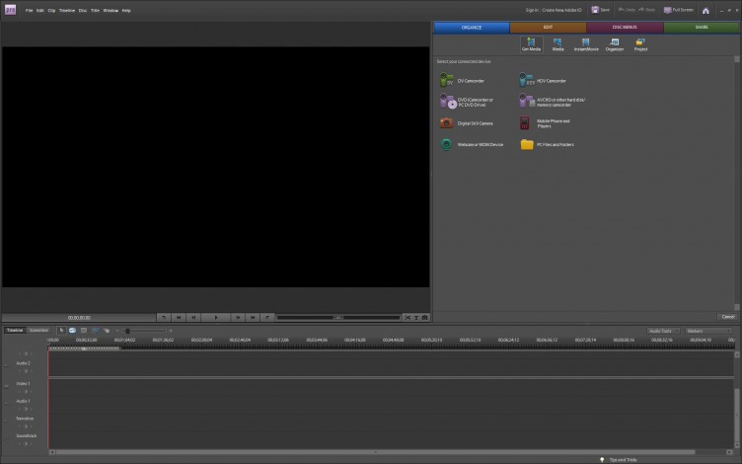The height and width of the screenshot is (464, 742).
Task: Choose the HDV Camcorder device
Action: 543,81
